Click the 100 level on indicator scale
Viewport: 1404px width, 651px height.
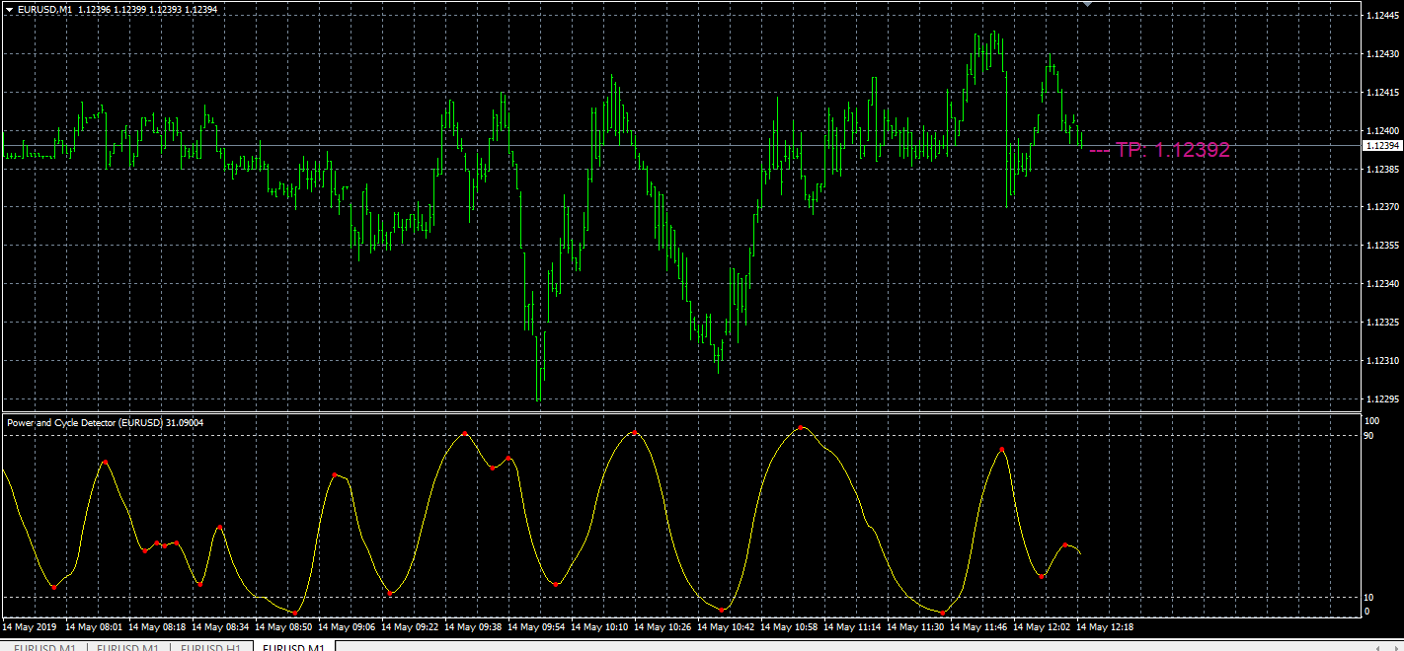(1372, 422)
